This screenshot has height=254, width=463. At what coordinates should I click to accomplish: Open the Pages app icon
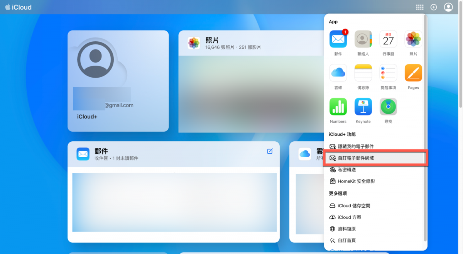tap(413, 73)
